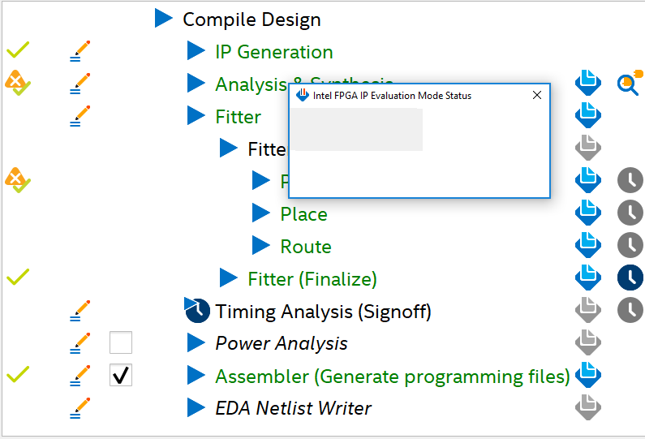Click the EDA Netlist Writer settings pencil
This screenshot has height=439, width=645.
point(80,408)
